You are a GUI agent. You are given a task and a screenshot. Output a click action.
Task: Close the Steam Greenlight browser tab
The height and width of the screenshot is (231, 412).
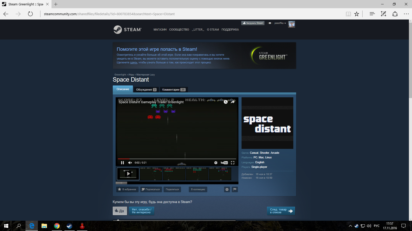tap(47, 4)
